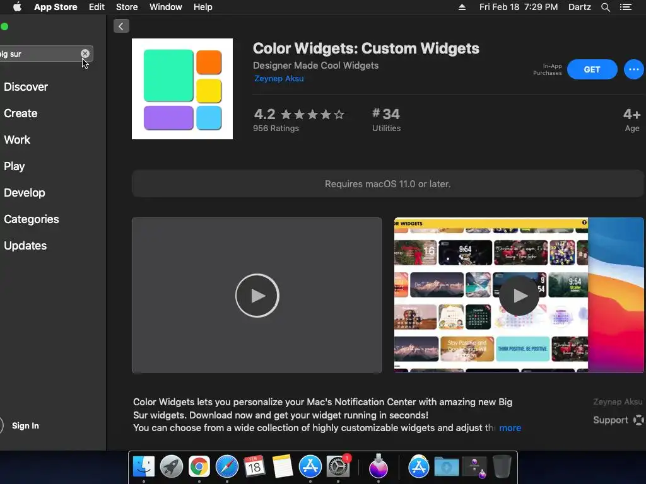
Task: Launch Google Chrome from the Dock
Action: (x=199, y=467)
